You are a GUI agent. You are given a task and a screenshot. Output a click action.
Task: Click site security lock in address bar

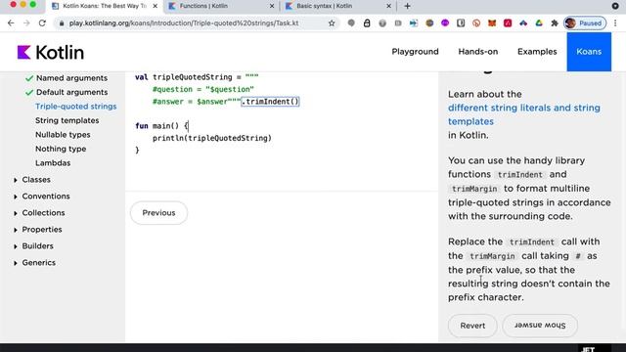61,23
